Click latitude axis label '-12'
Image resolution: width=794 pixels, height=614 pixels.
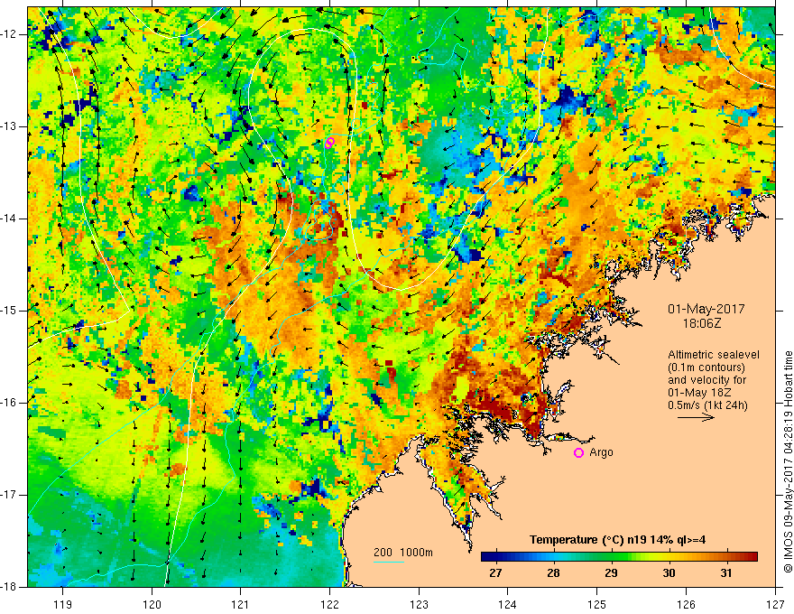(10, 34)
